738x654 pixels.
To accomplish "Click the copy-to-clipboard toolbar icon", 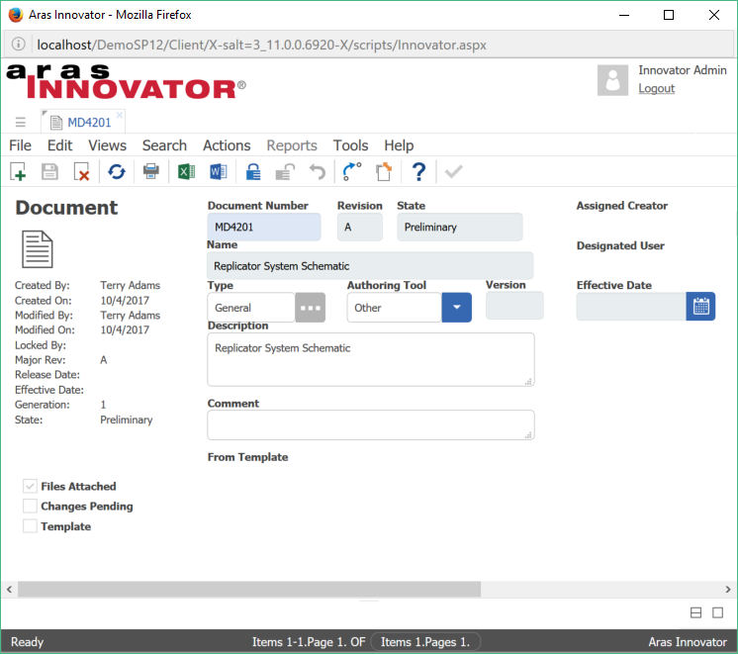I will (384, 172).
